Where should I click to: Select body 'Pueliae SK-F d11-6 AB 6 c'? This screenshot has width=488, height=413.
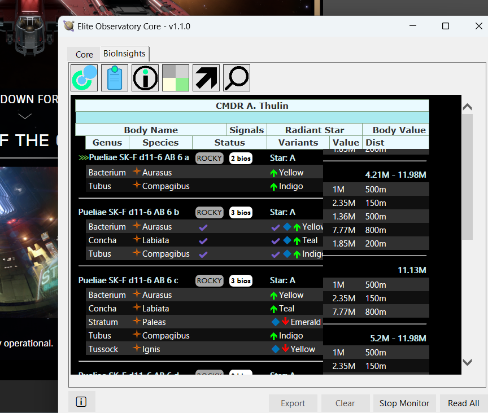click(x=128, y=280)
